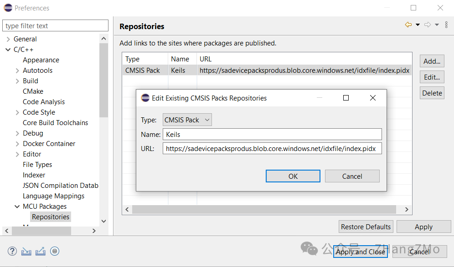Expand the Code Style node
This screenshot has height=267, width=454.
point(17,112)
